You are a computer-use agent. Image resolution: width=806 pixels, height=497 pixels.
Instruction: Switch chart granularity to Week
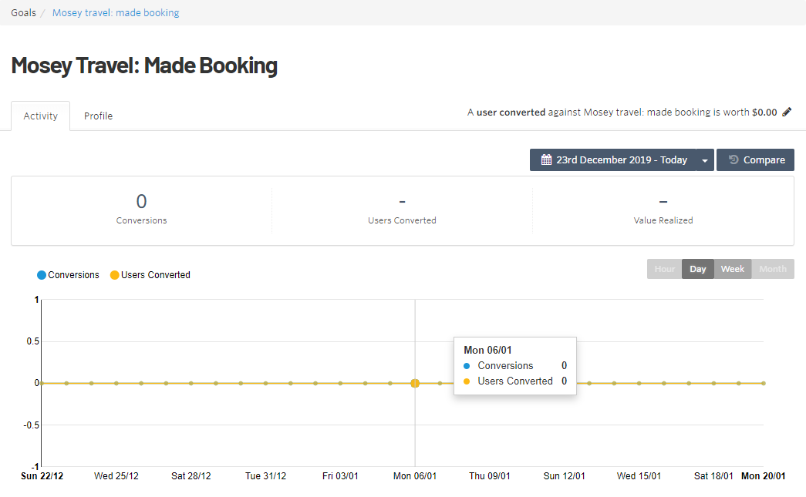point(733,269)
